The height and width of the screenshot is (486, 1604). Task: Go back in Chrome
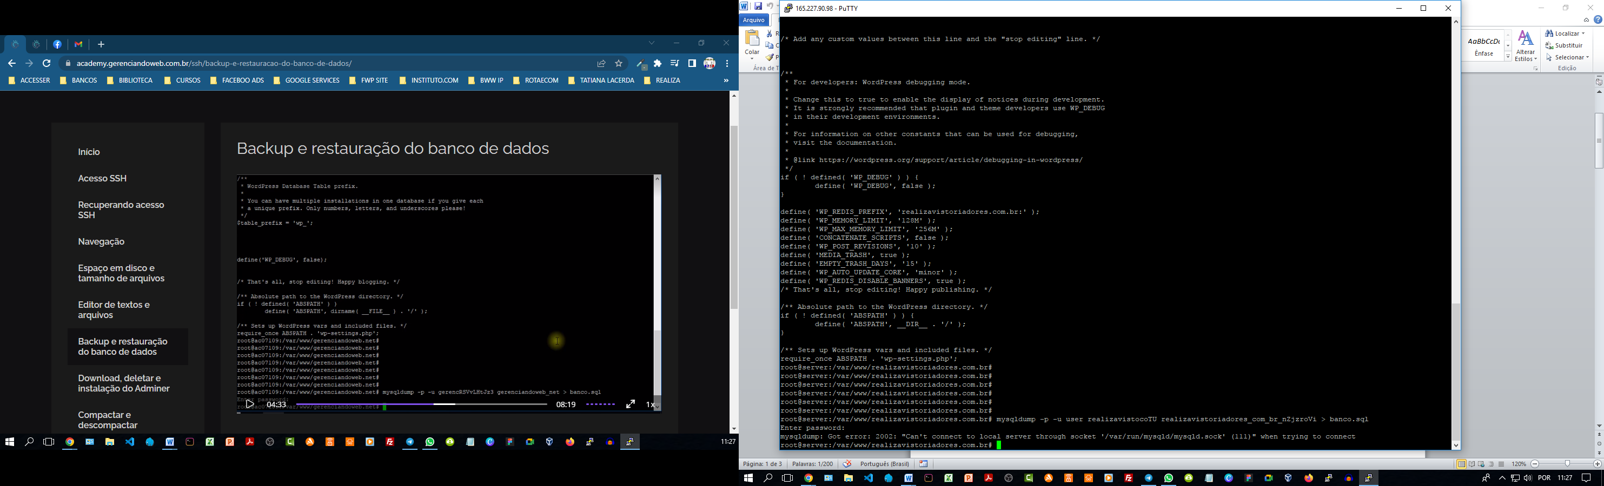(12, 63)
